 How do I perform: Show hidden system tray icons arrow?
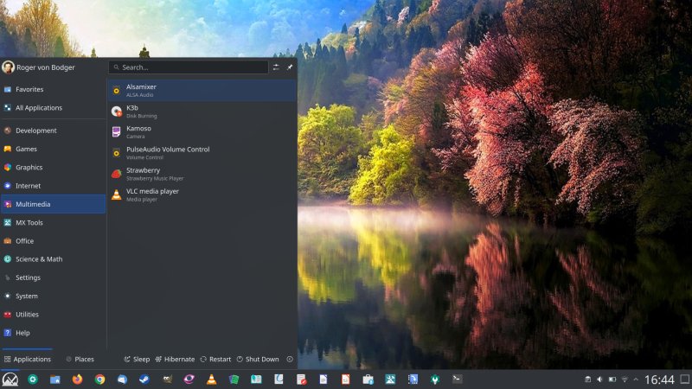[637, 379]
